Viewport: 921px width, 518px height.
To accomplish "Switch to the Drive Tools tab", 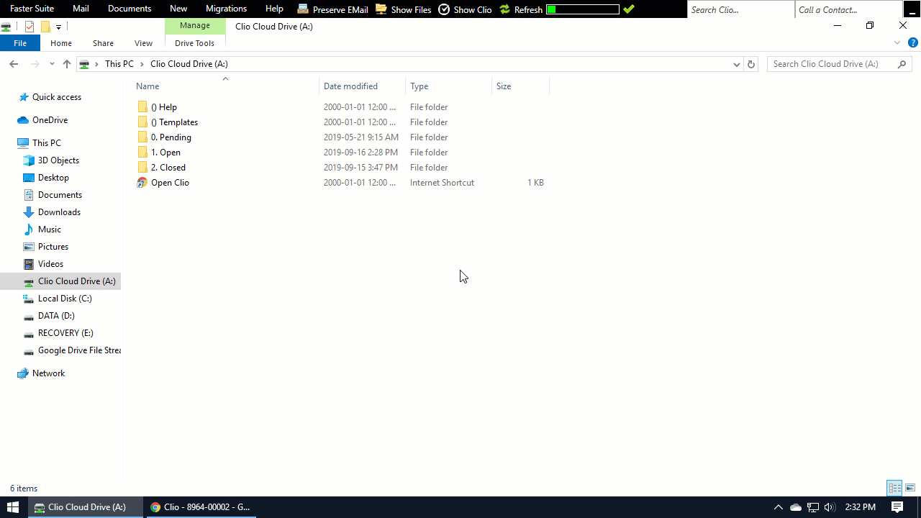I will 195,43.
